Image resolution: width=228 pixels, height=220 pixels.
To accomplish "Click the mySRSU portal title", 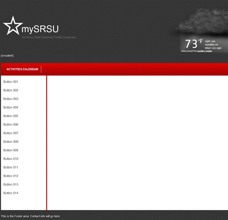I will 40,29.
